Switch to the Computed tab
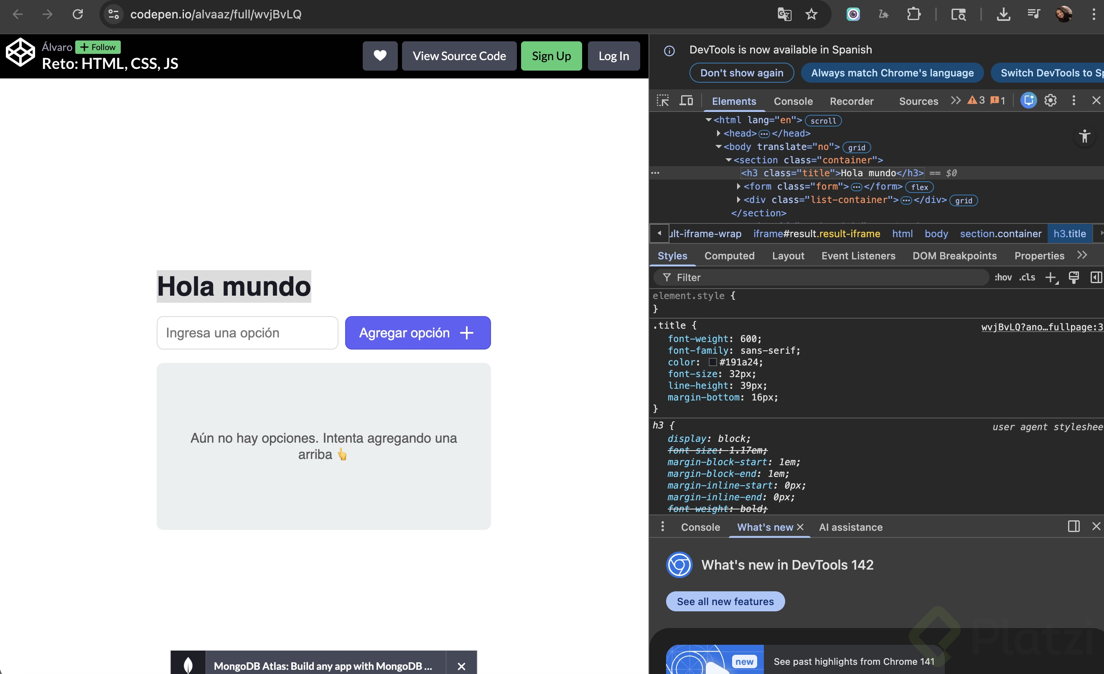Image resolution: width=1104 pixels, height=674 pixels. click(x=729, y=256)
